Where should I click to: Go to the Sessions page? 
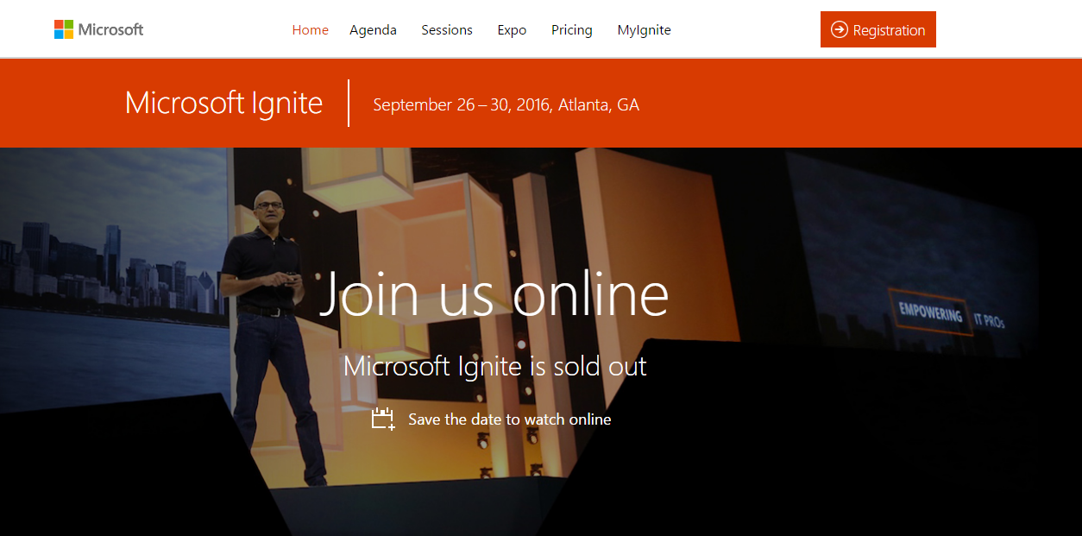(x=447, y=30)
